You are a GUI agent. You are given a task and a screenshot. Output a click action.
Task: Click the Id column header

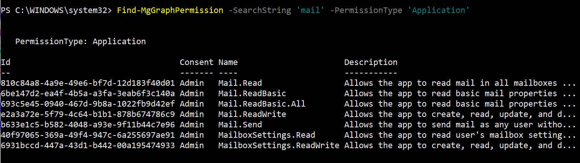click(6, 62)
